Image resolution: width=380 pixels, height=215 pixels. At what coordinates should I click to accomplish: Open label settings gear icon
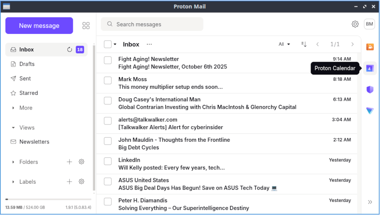pyautogui.click(x=82, y=182)
